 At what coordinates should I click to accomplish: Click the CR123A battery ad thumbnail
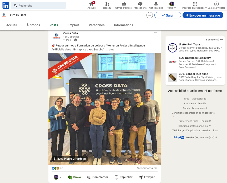coord(173,77)
